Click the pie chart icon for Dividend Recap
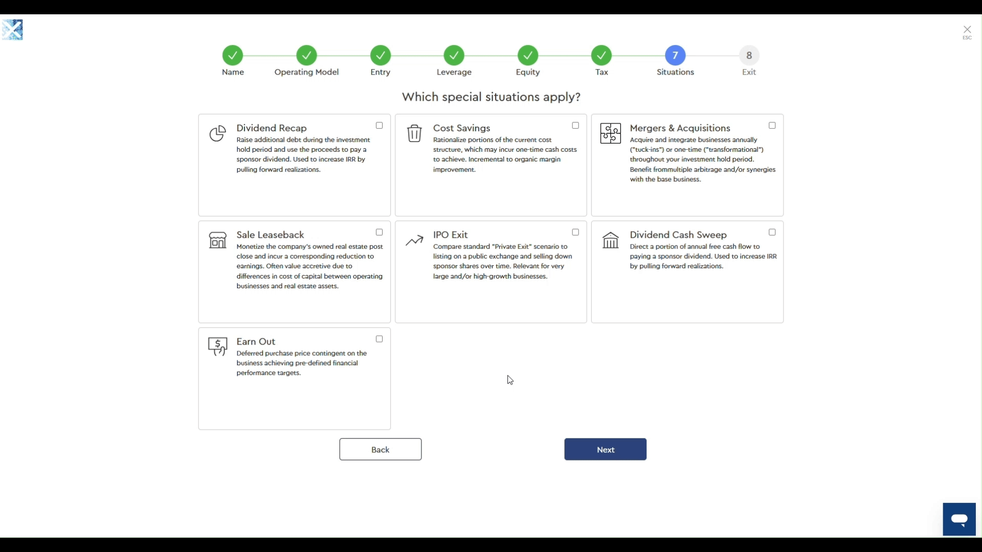 pos(218,133)
